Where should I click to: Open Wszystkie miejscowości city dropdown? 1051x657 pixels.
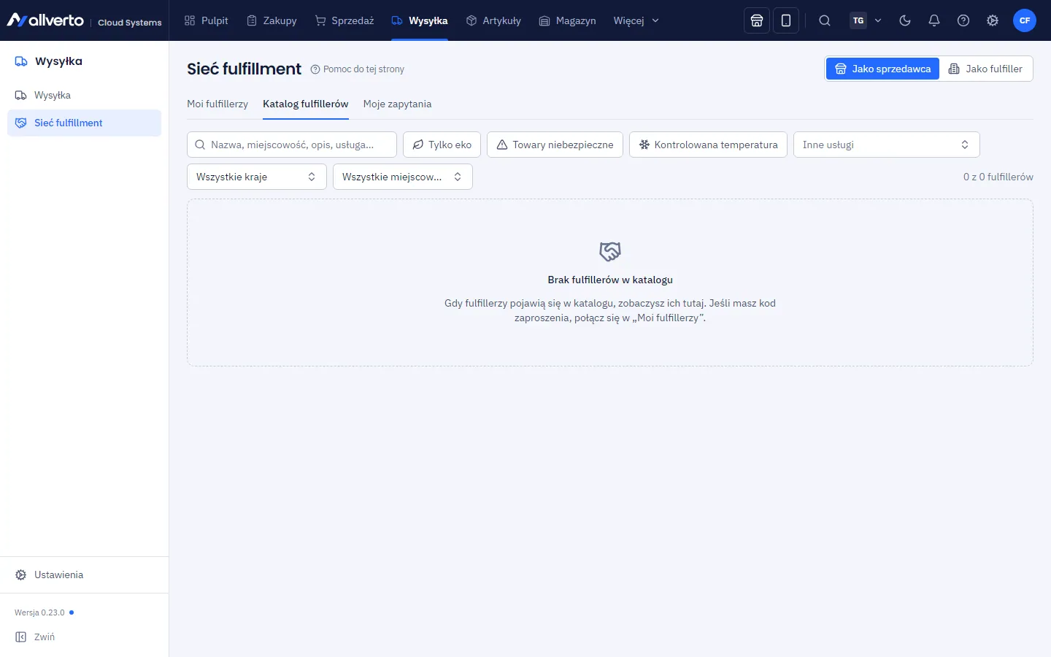tap(402, 177)
